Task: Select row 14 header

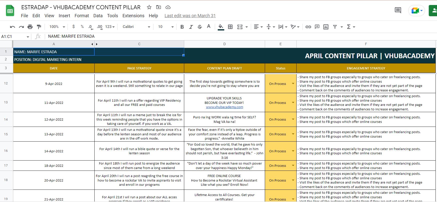Action: pyautogui.click(x=6, y=119)
